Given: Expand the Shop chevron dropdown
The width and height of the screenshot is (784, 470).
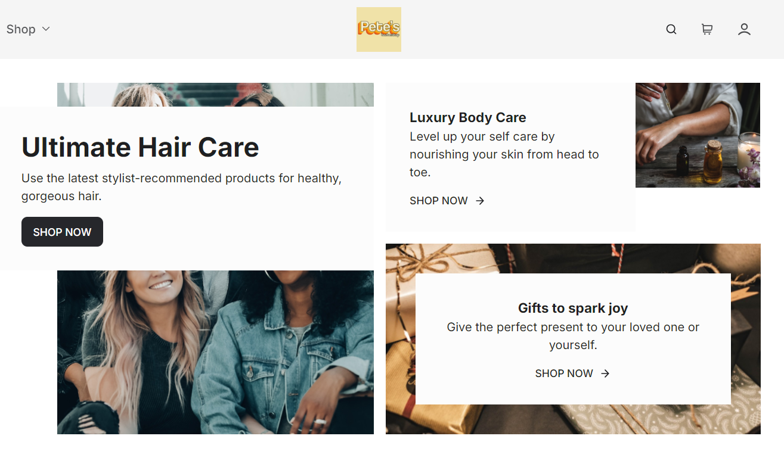Looking at the screenshot, I should pos(46,29).
